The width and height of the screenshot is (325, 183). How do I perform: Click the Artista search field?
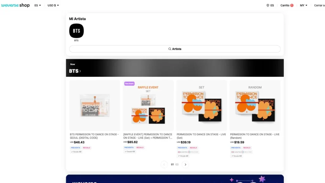click(x=175, y=49)
